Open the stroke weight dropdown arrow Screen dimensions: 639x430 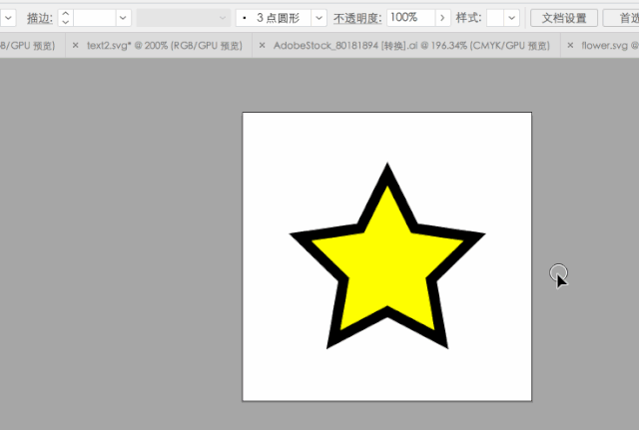[x=123, y=18]
